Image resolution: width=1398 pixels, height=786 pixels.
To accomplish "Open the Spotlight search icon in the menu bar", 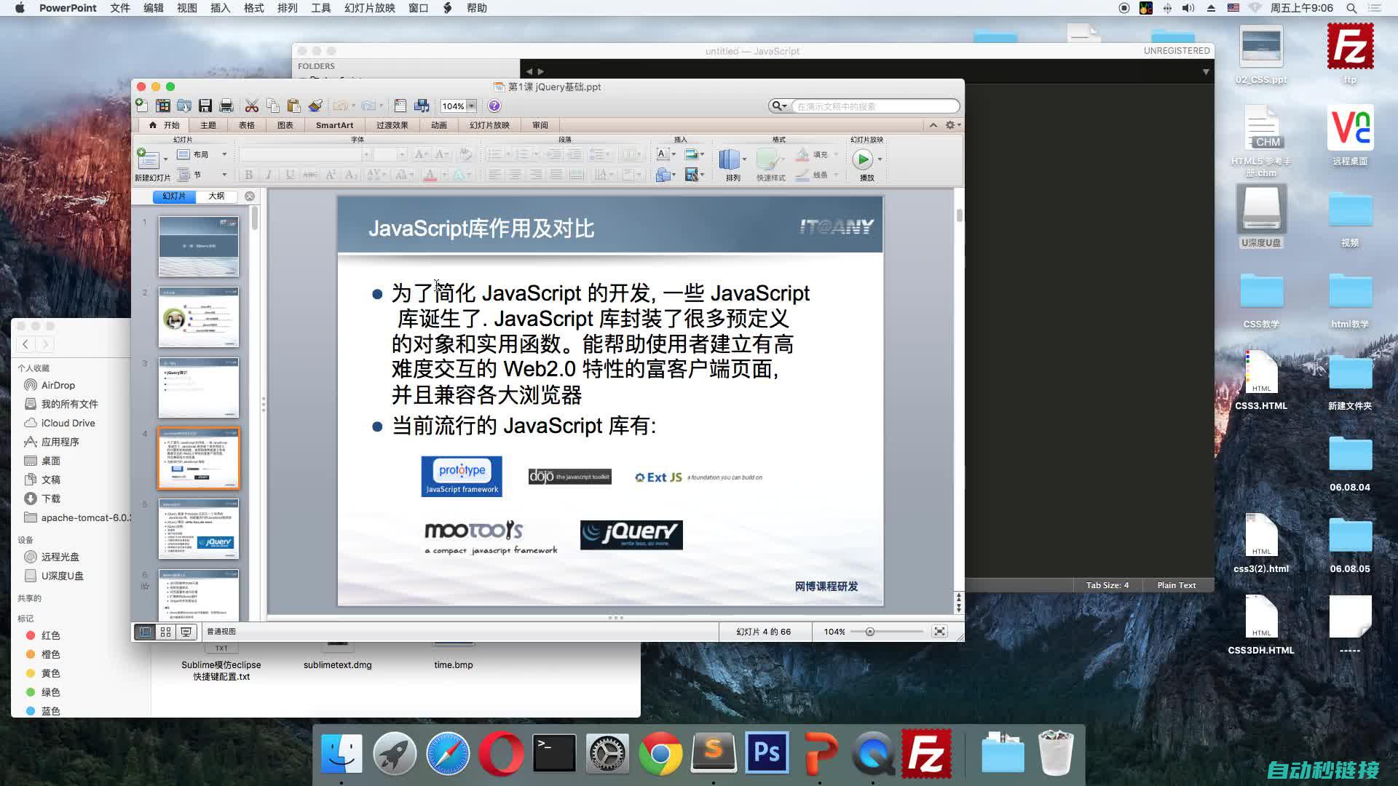I will click(x=1351, y=8).
